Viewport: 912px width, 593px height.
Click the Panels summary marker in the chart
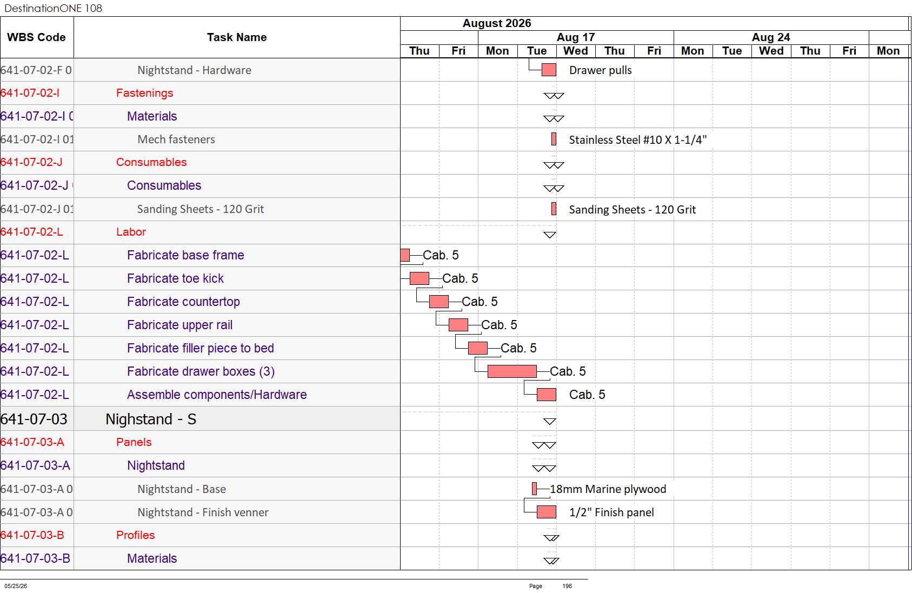(x=544, y=445)
